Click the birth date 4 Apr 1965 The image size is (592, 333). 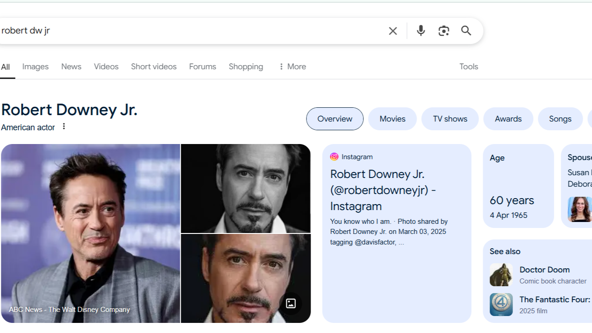click(508, 215)
